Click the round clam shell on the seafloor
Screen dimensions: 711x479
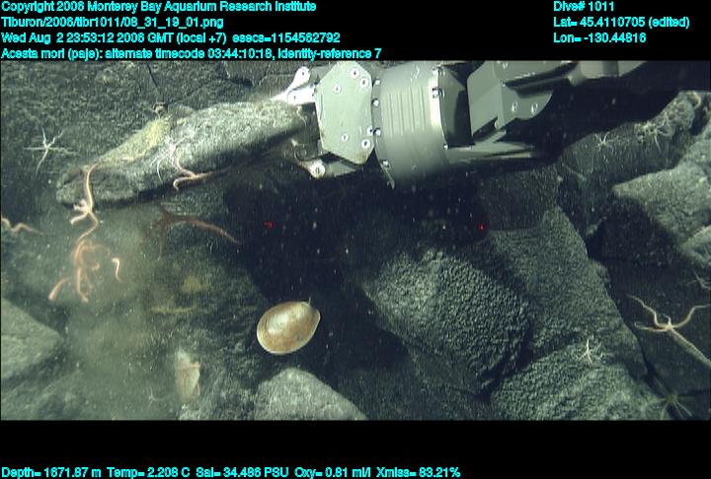287,328
